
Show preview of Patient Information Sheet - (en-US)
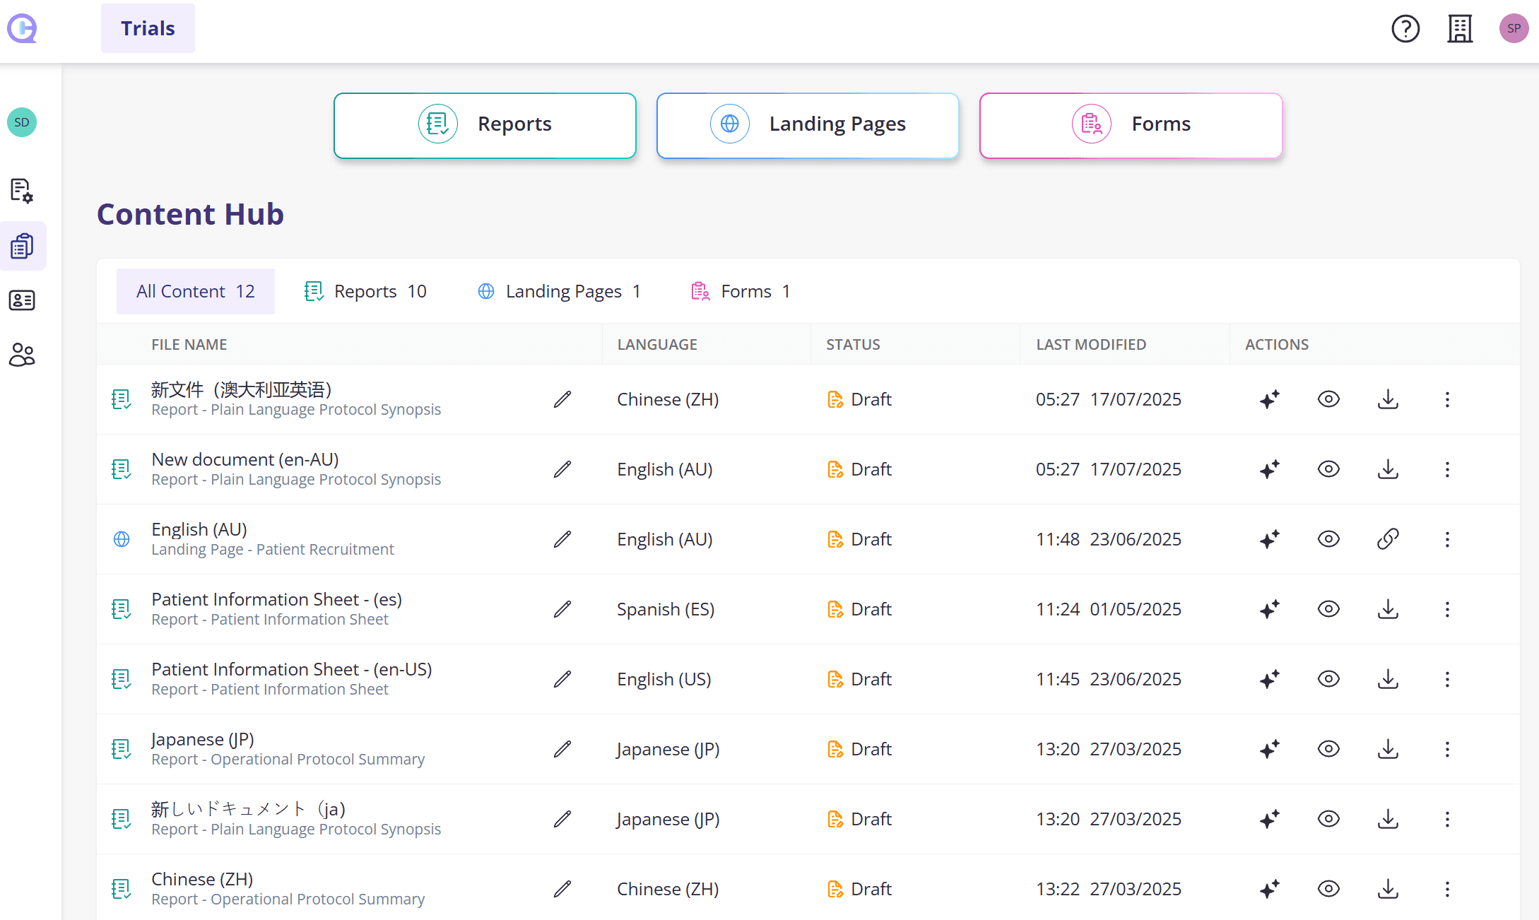tap(1328, 678)
